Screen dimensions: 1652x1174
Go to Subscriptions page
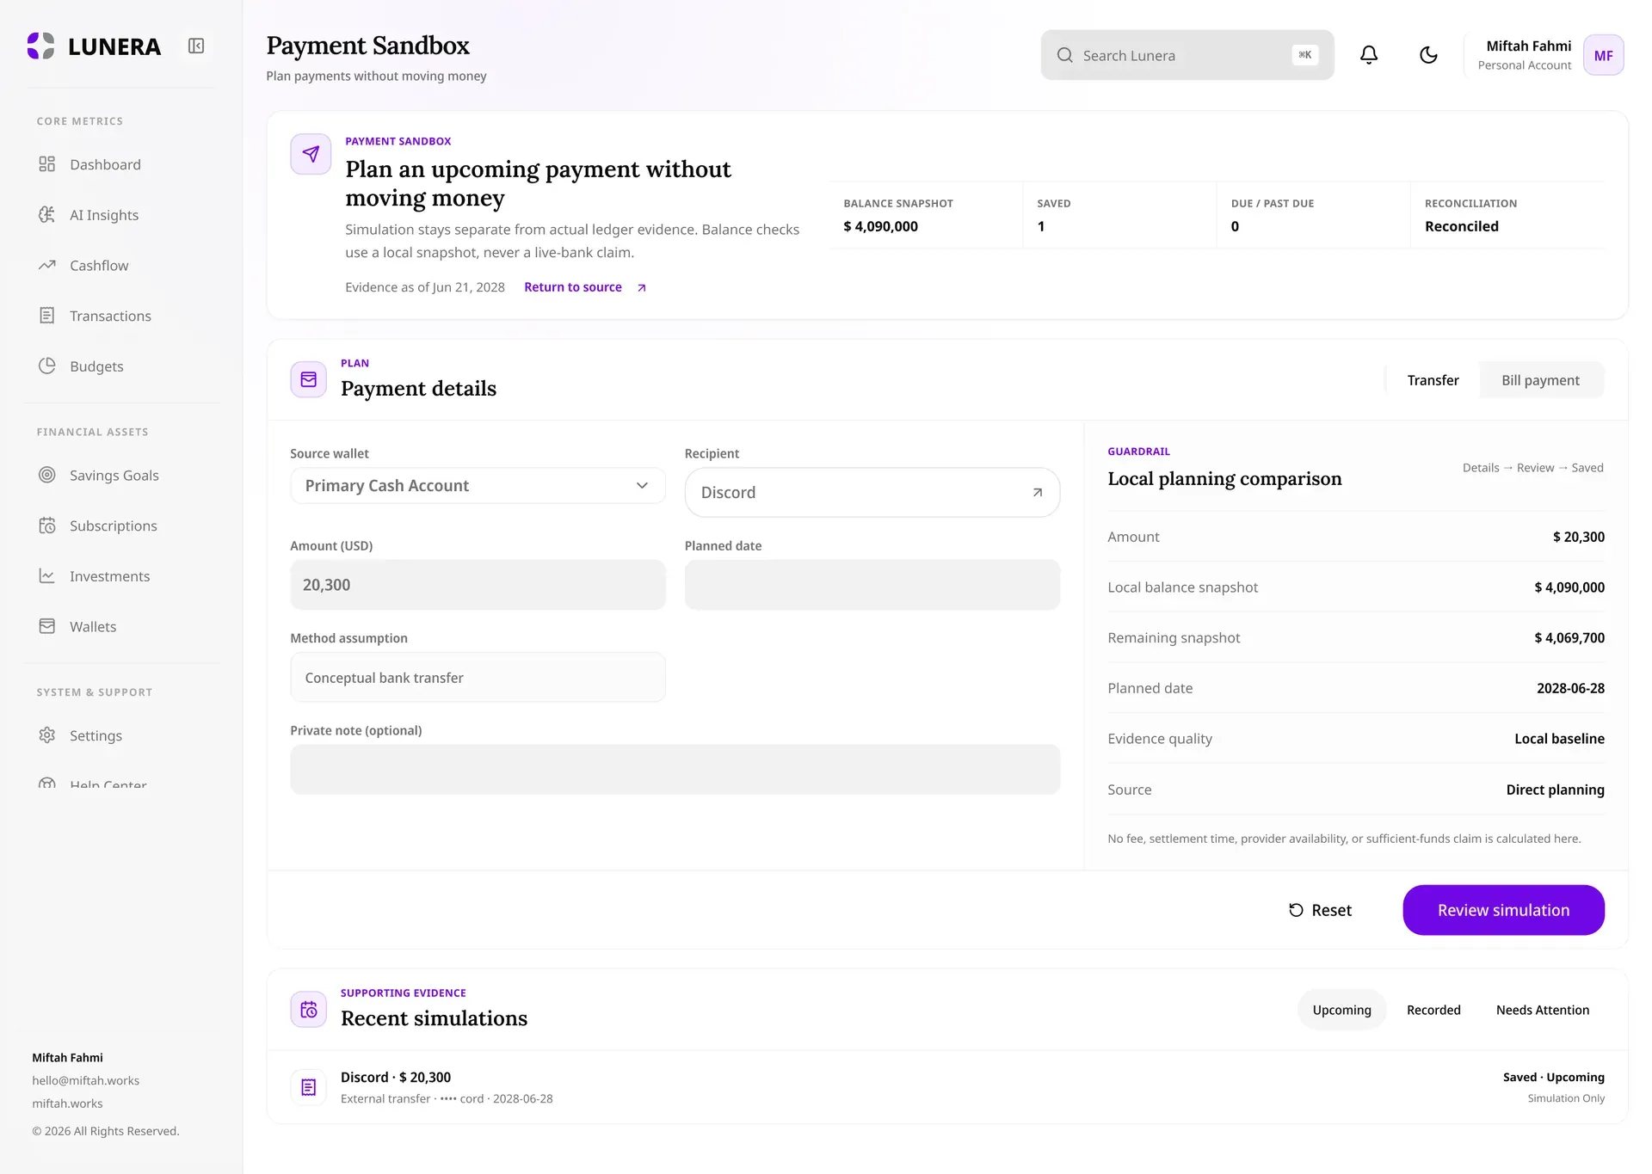coord(120,526)
